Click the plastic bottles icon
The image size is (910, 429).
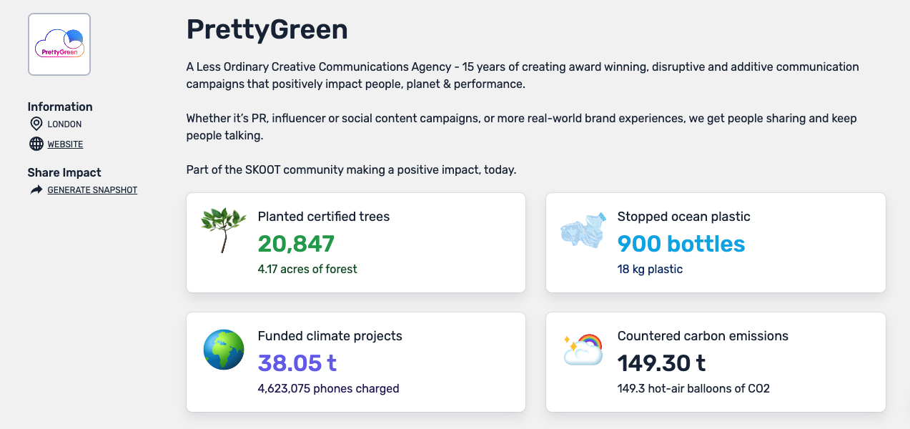(583, 231)
